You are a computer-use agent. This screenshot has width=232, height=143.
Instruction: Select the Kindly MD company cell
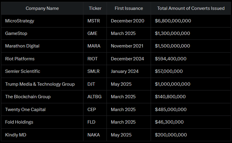coord(16,135)
